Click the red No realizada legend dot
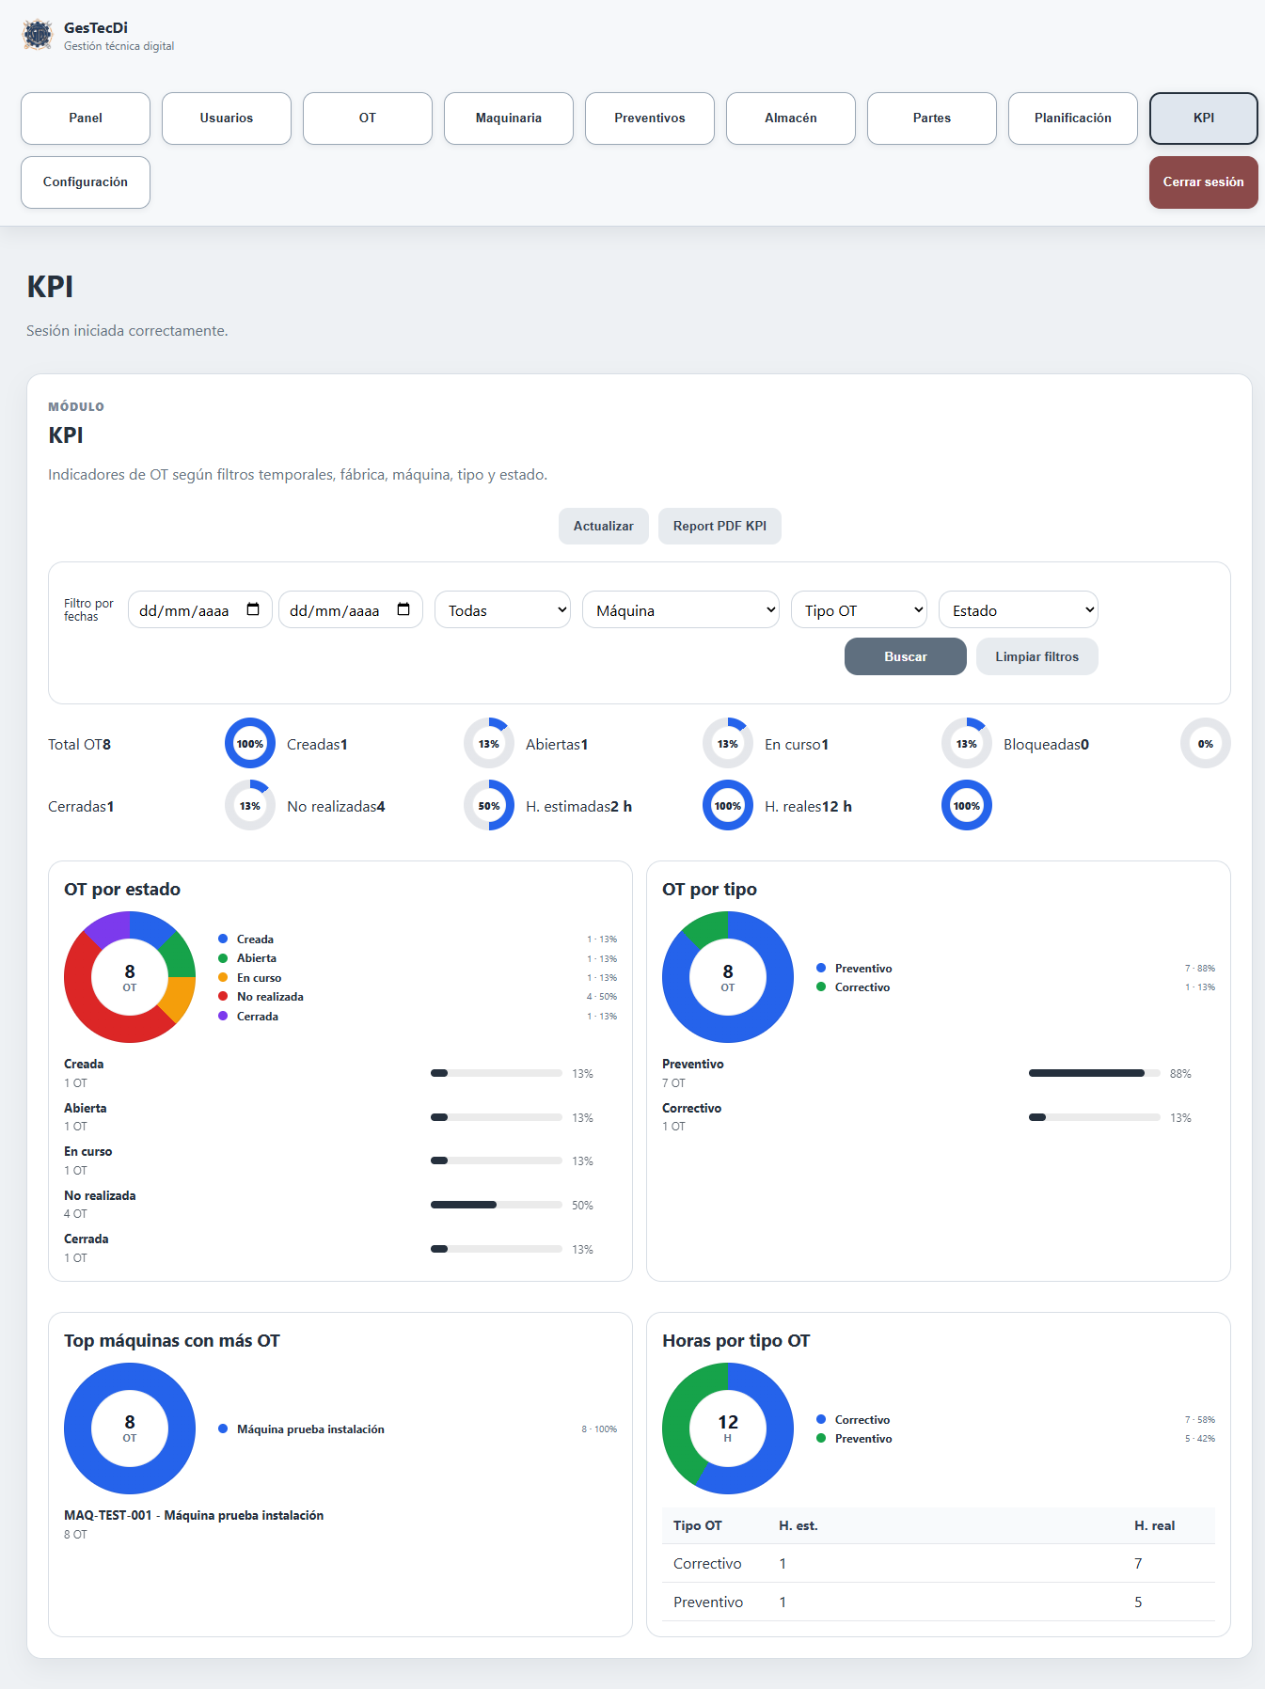 pyautogui.click(x=223, y=996)
